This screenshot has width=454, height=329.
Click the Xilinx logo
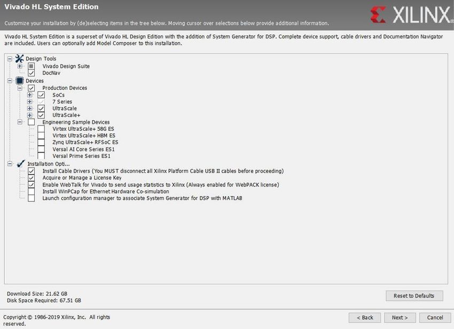pyautogui.click(x=411, y=14)
